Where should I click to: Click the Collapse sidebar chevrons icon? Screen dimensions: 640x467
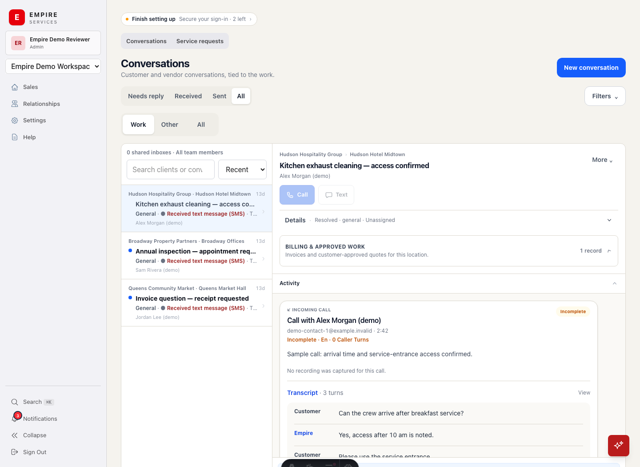(x=15, y=435)
